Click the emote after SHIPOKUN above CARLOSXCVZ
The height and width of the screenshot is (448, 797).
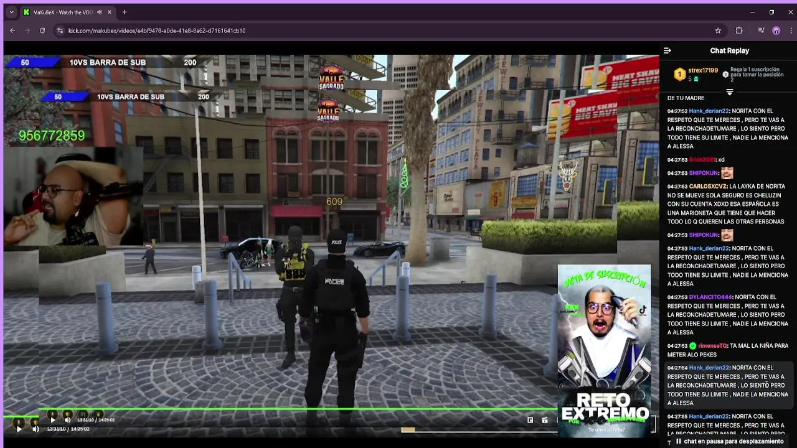pyautogui.click(x=727, y=173)
